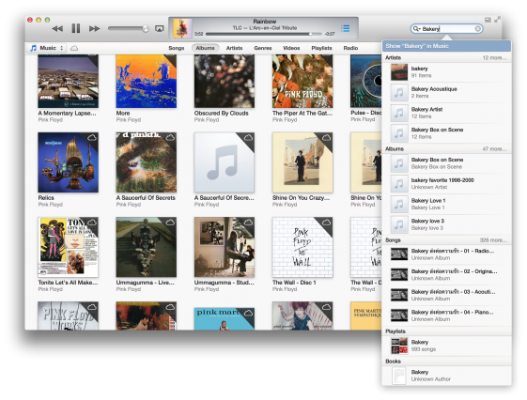
Task: Skip to next track button
Action: pyautogui.click(x=95, y=29)
